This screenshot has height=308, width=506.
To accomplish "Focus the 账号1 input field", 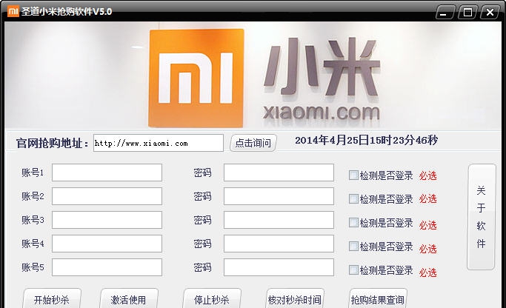I will [x=107, y=173].
